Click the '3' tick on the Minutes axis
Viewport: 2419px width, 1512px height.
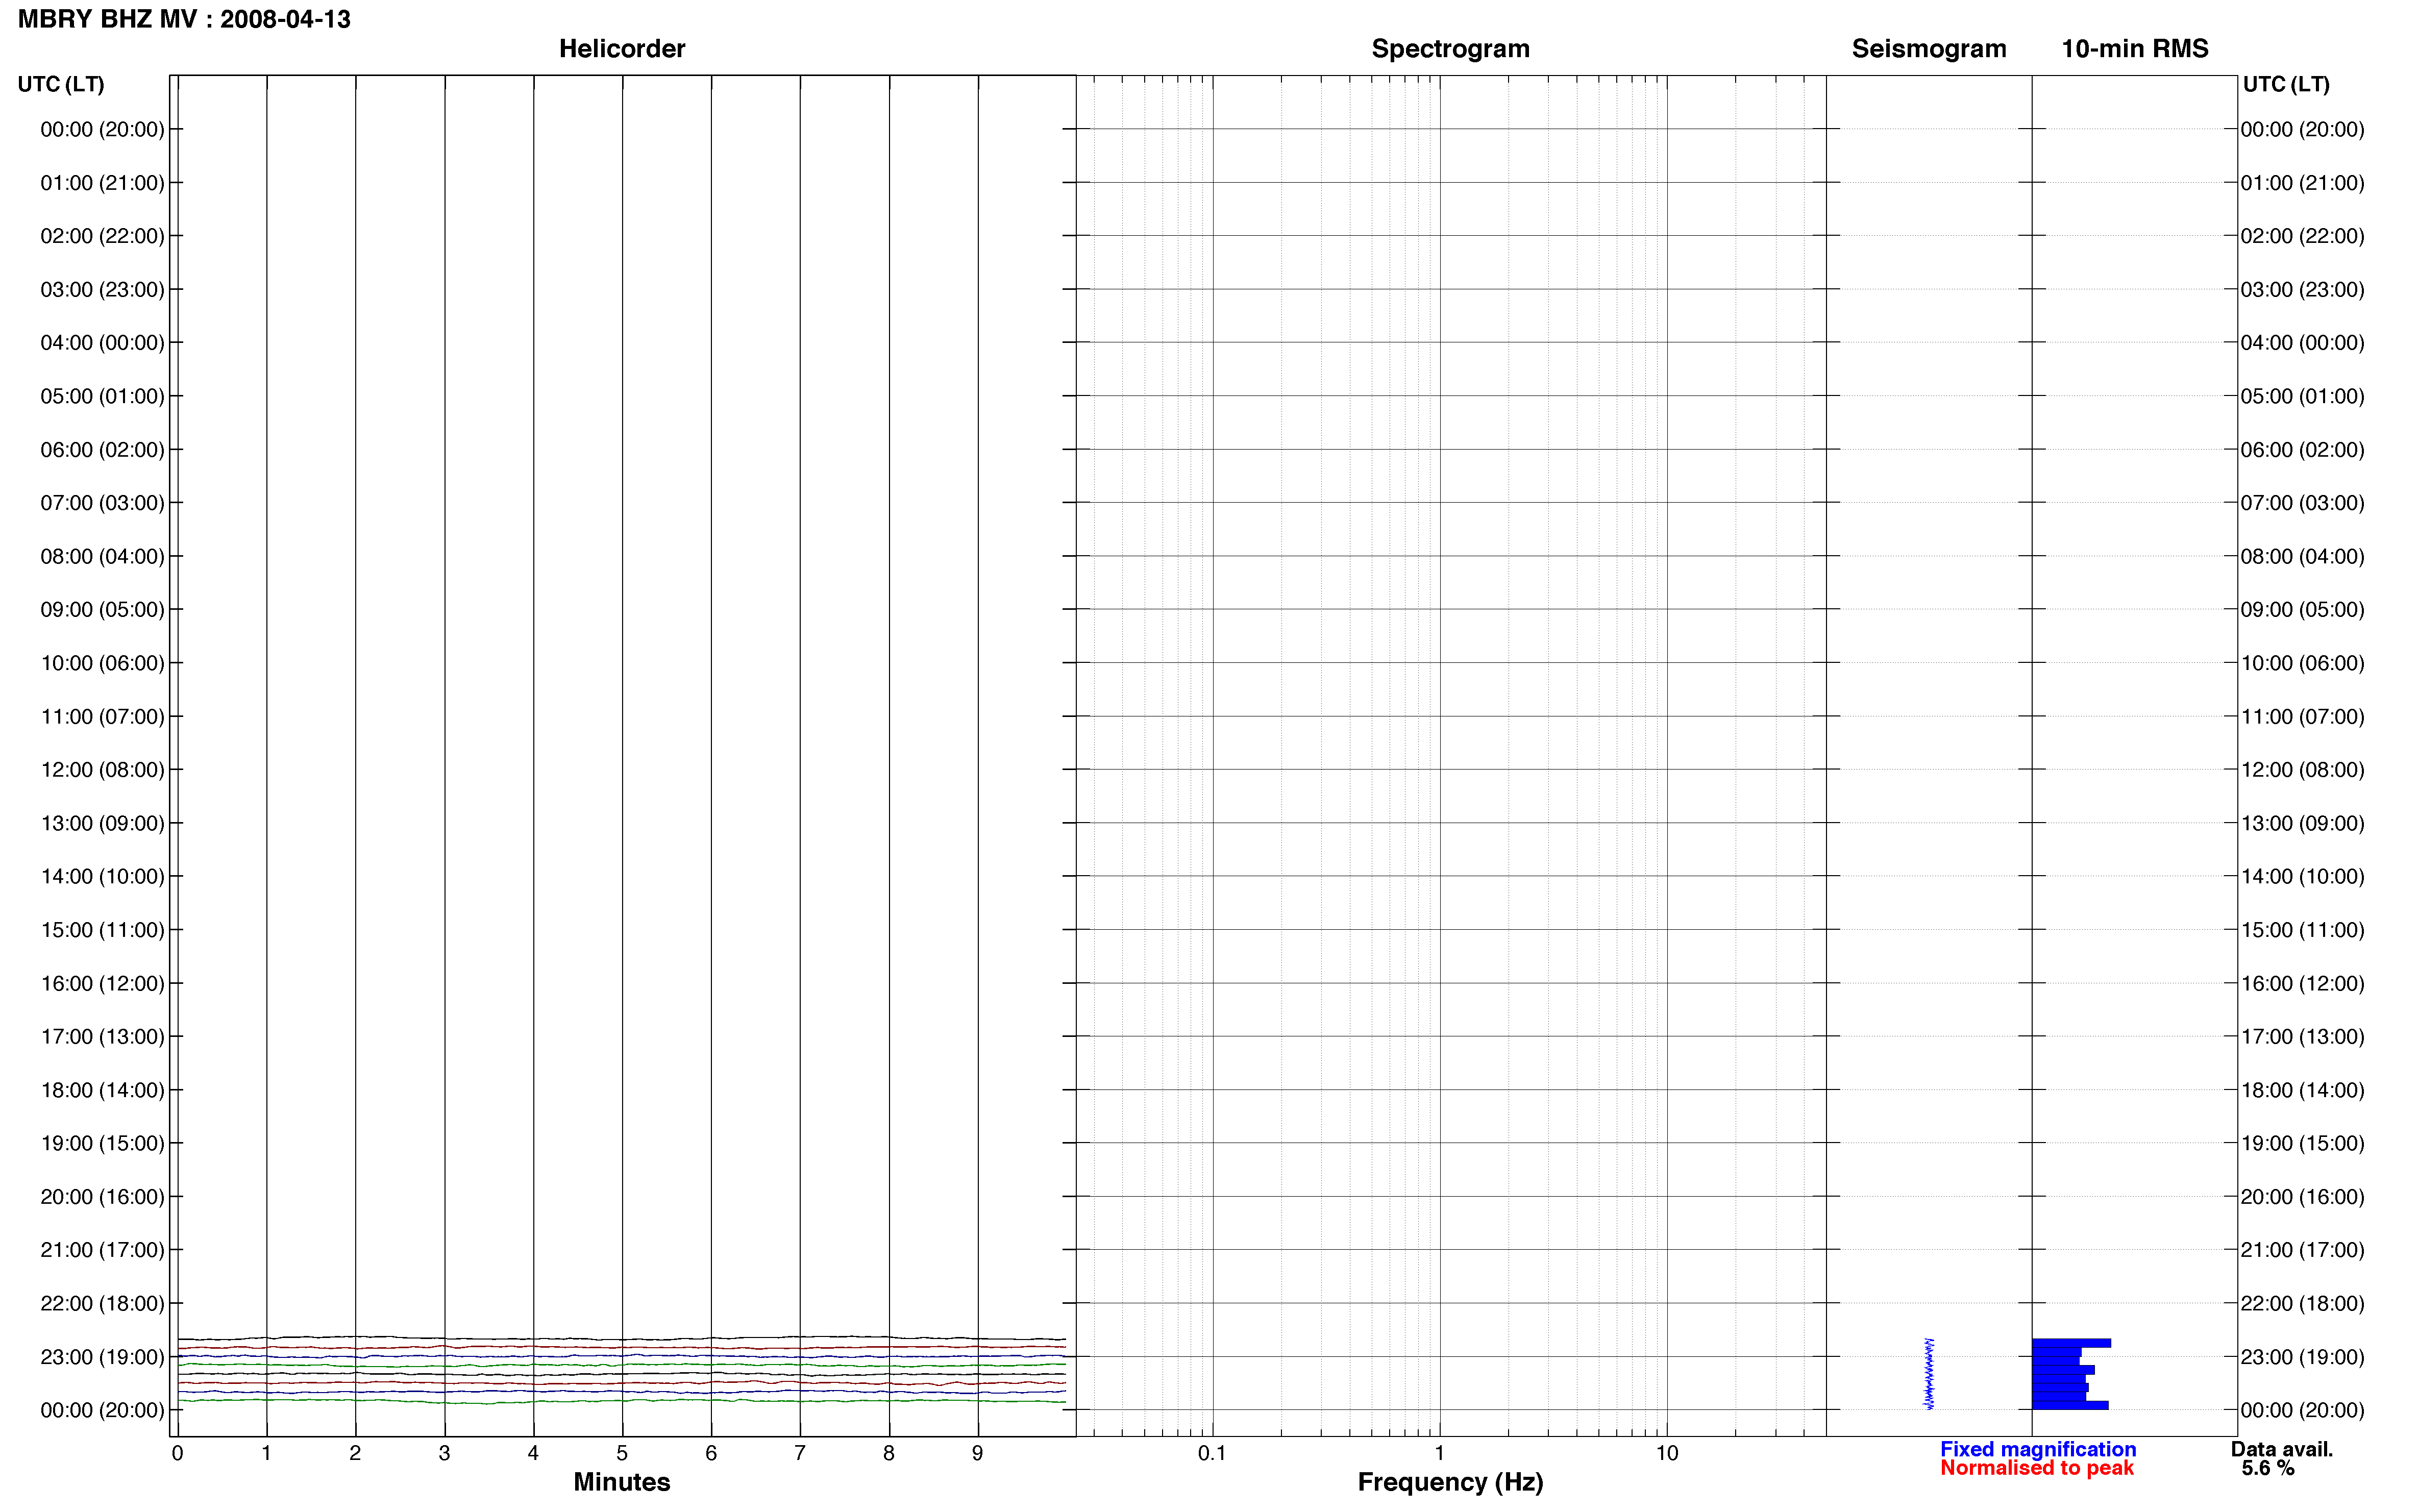pos(444,1453)
